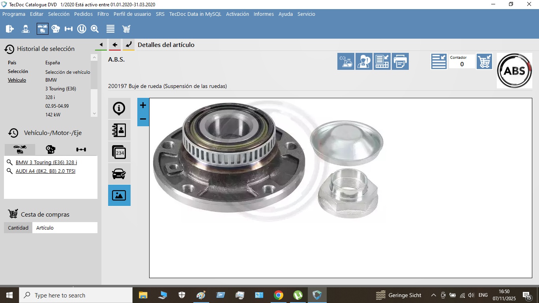Select the AUDI A4 (8K2, B8) 2.0 TFSI link

tap(45, 171)
